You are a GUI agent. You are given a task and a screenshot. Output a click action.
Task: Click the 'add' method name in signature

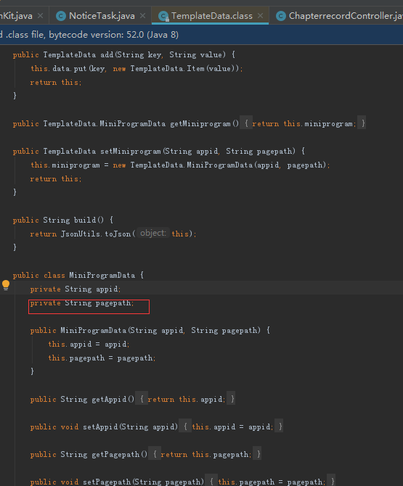point(107,55)
